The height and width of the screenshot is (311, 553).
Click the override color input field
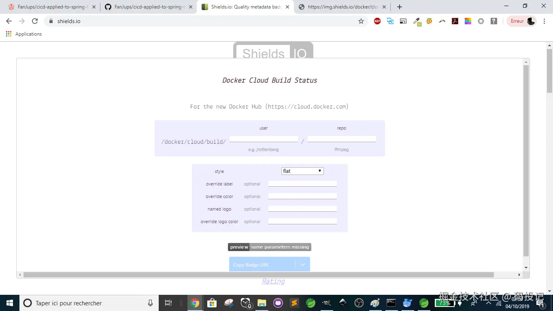(x=302, y=196)
